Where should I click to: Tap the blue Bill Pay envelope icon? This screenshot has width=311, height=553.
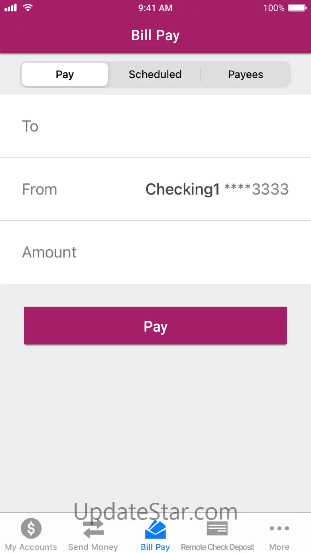(x=155, y=529)
